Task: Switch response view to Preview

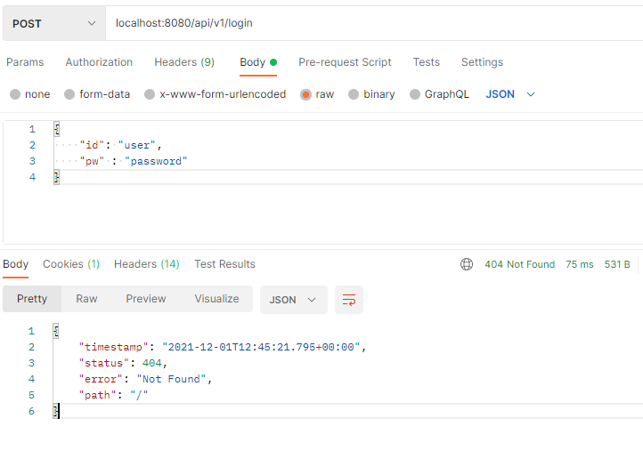Action: click(145, 299)
